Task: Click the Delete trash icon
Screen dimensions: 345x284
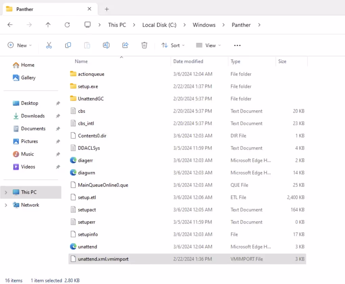Action: (144, 45)
